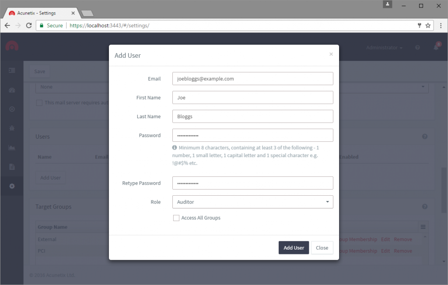Close the Acunetix - Settings browser tab
This screenshot has width=448, height=285.
pos(73,13)
